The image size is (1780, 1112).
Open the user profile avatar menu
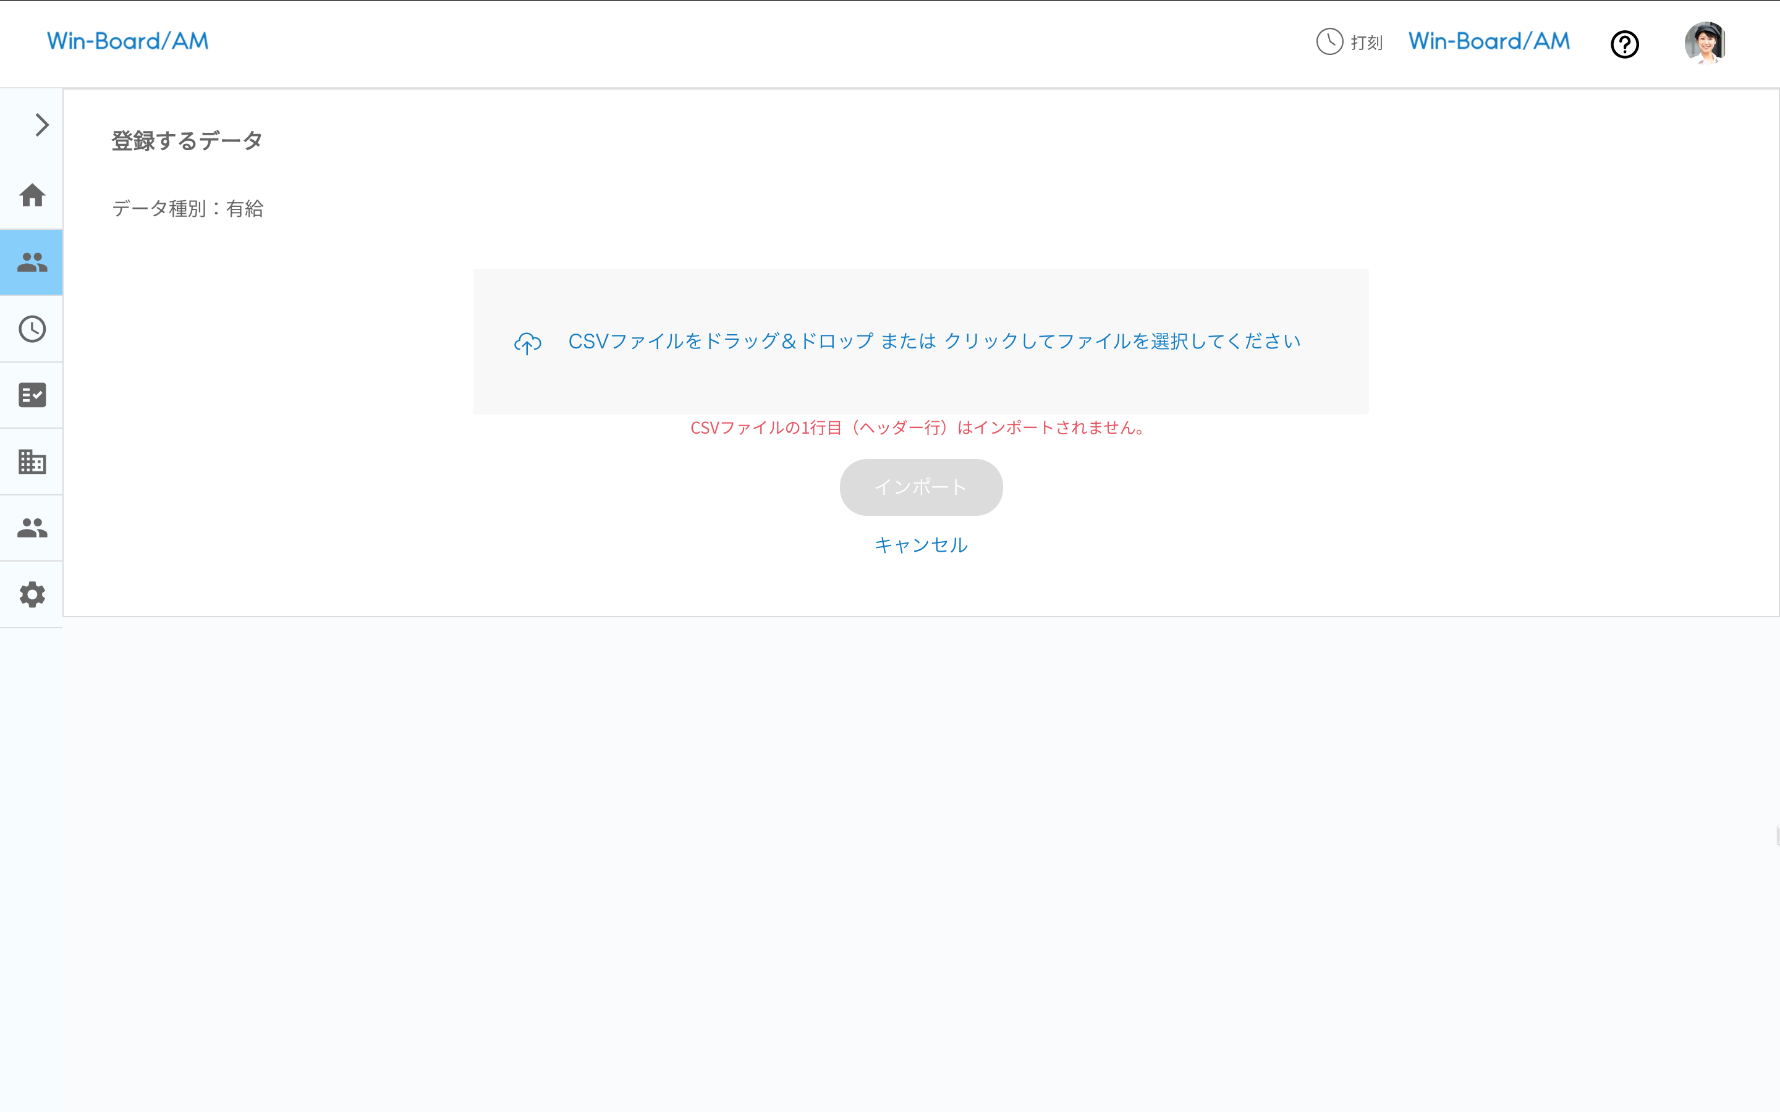pyautogui.click(x=1706, y=43)
